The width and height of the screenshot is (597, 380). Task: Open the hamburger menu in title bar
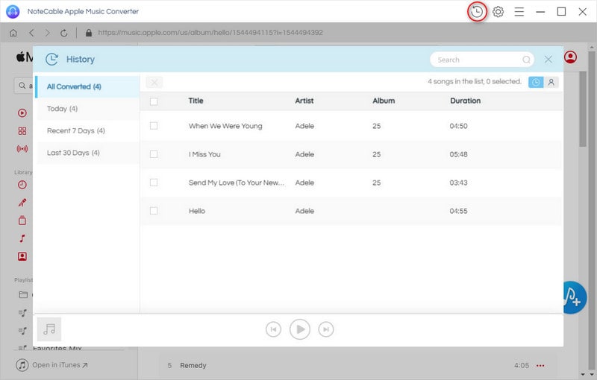(519, 12)
